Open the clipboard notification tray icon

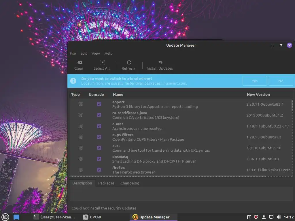249,217
